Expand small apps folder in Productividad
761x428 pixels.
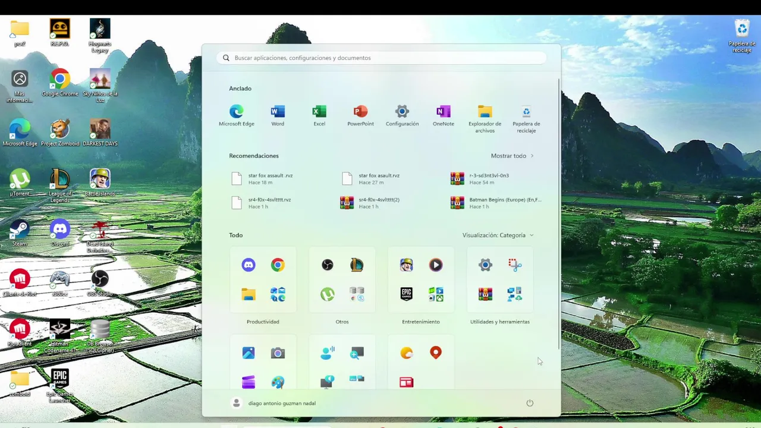278,294
